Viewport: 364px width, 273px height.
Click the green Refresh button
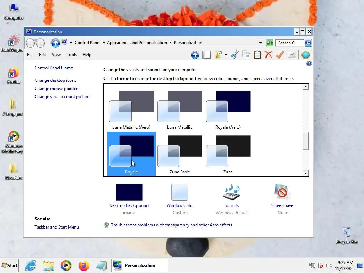pos(269,43)
